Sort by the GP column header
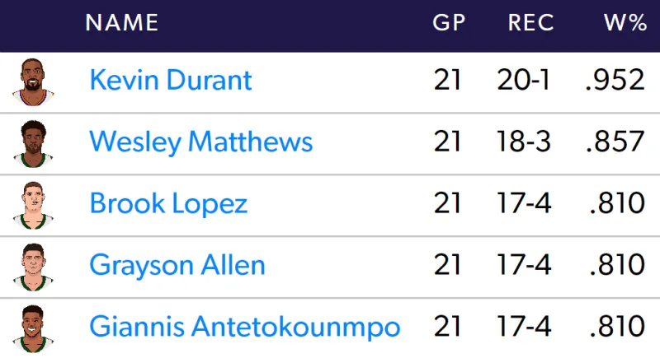Screen dimensions: 660x358 tap(449, 23)
